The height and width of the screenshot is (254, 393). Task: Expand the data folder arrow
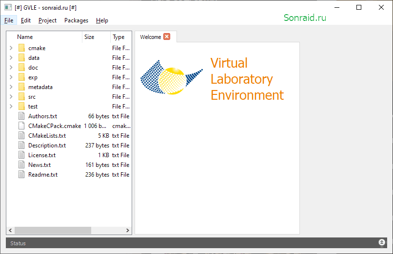(11, 57)
